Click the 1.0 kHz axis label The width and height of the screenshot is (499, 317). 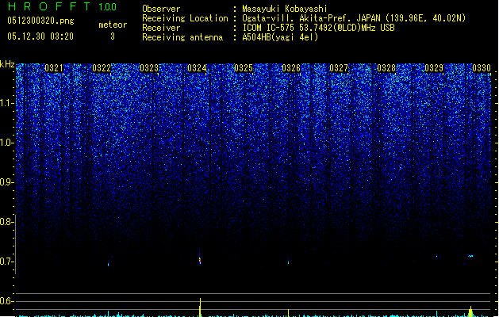pyautogui.click(x=6, y=143)
